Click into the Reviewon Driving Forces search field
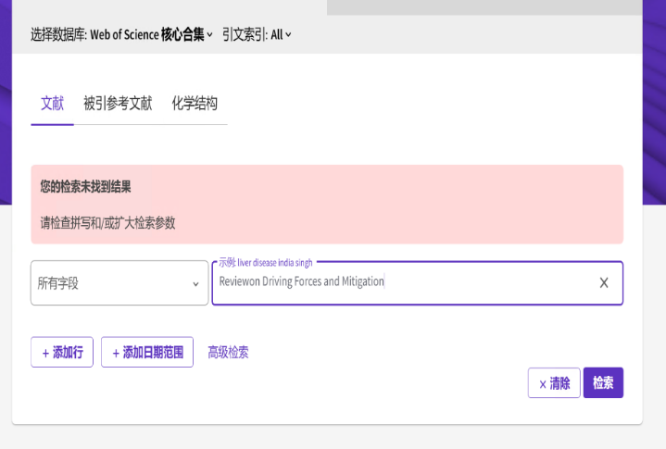 404,282
